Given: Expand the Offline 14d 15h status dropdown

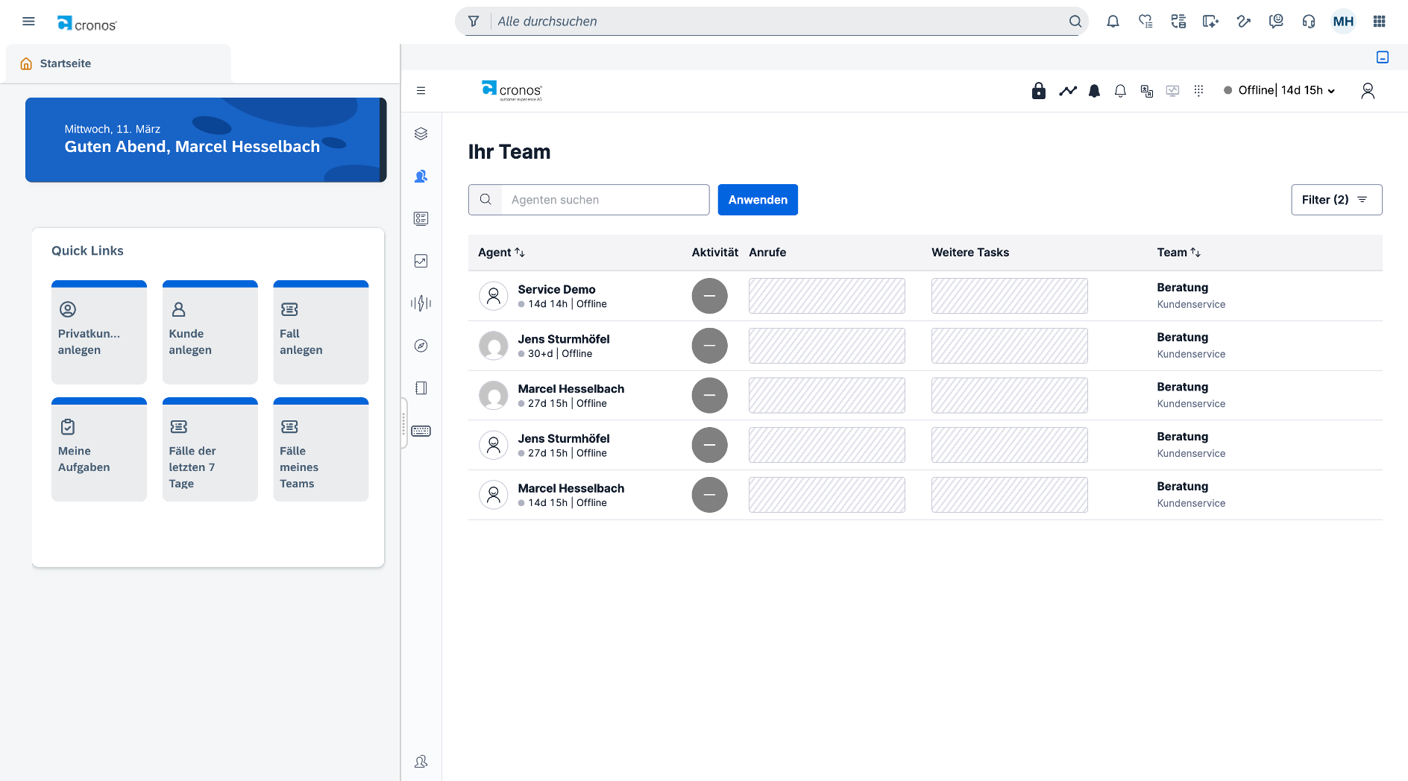Looking at the screenshot, I should pos(1280,91).
